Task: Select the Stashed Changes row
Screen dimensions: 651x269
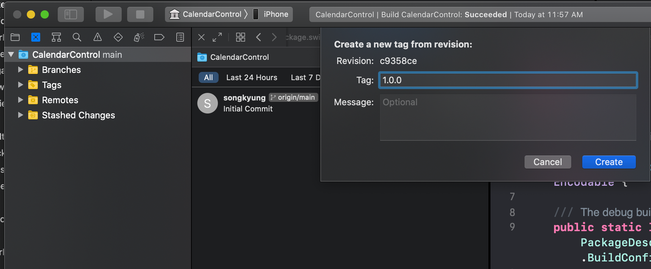Action: (98, 115)
